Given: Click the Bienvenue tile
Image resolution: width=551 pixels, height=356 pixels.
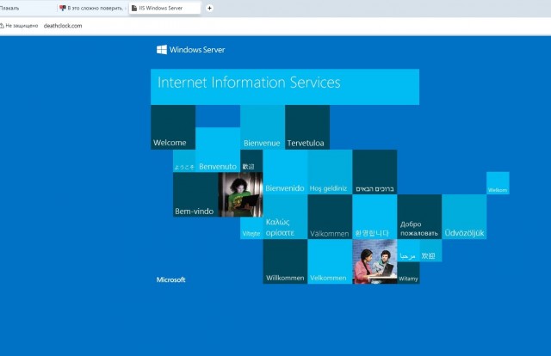Looking at the screenshot, I should pos(263,127).
